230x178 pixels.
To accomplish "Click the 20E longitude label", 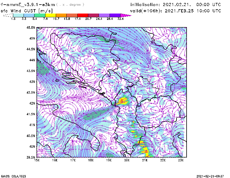I will click(x=127, y=160).
